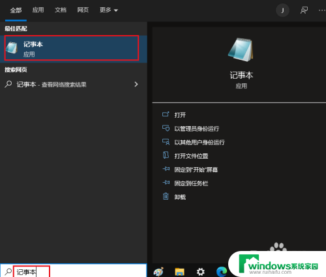Switch to the 网页 tab
Viewport: 326px width, 277px height.
click(83, 10)
